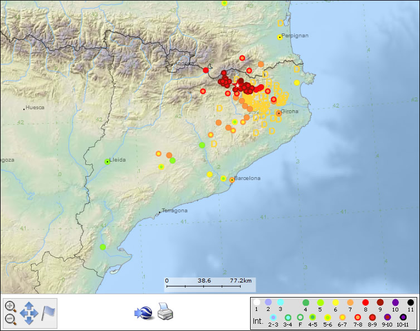Click the Huesca city label

click(35, 108)
